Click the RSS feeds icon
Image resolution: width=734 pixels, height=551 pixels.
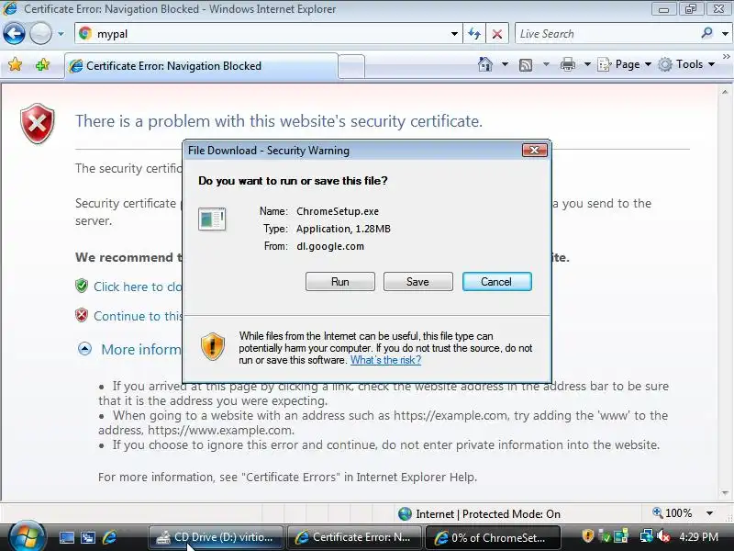pos(526,64)
